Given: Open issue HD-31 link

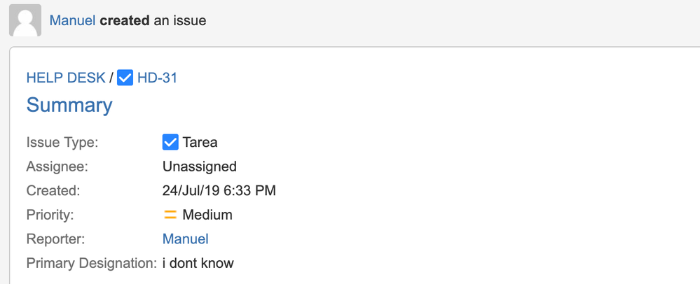Looking at the screenshot, I should coord(157,78).
